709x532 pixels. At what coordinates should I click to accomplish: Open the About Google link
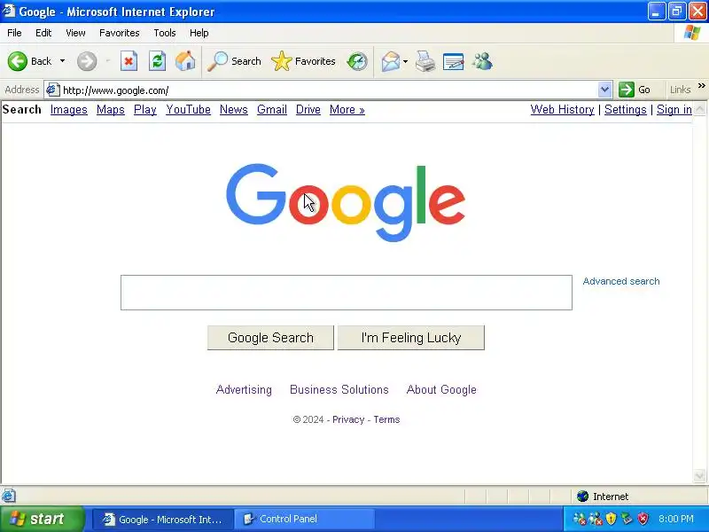coord(441,389)
